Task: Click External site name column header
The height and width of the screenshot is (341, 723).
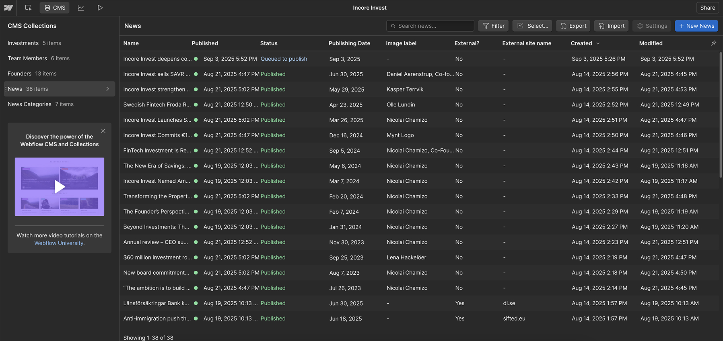Action: click(x=527, y=43)
